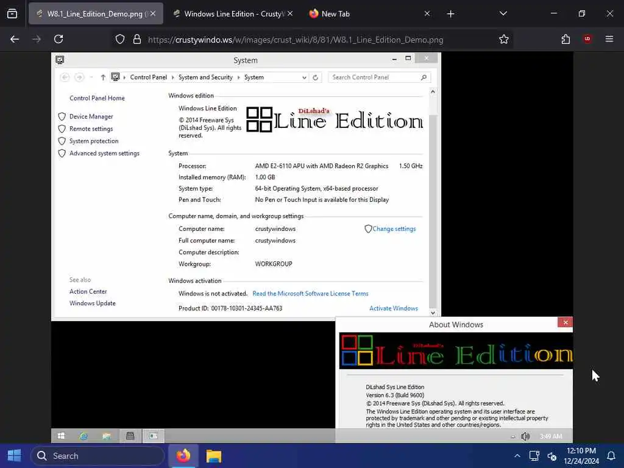Select System and Security breadcrumb

click(205, 77)
